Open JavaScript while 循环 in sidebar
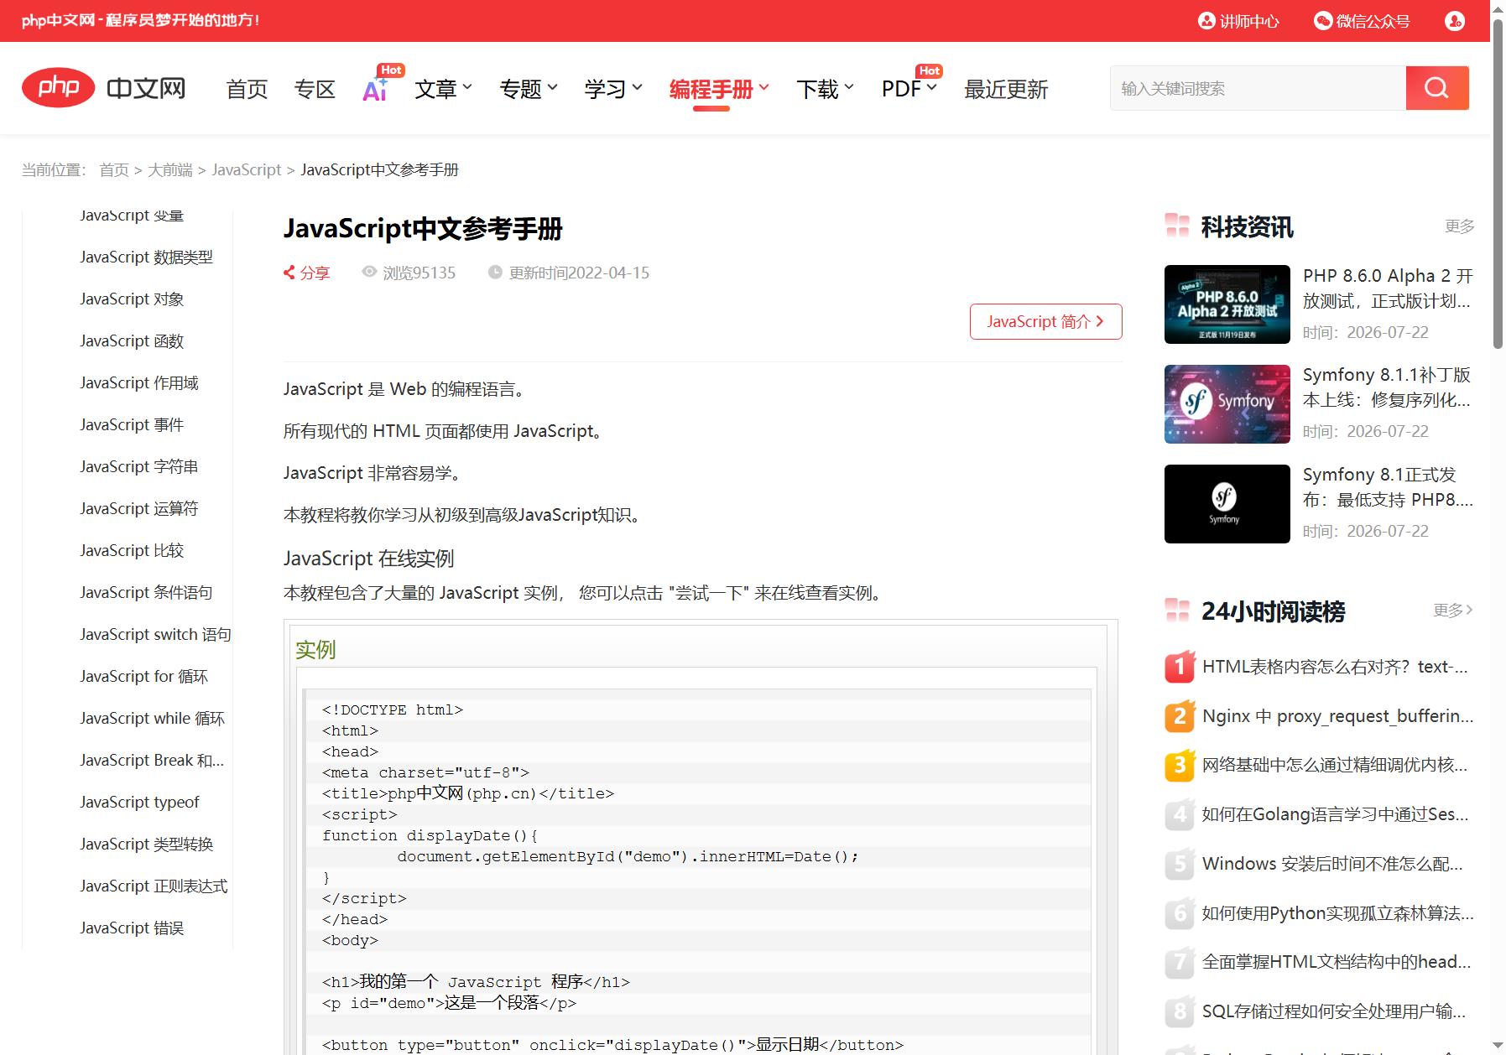The height and width of the screenshot is (1055, 1506). tap(152, 719)
